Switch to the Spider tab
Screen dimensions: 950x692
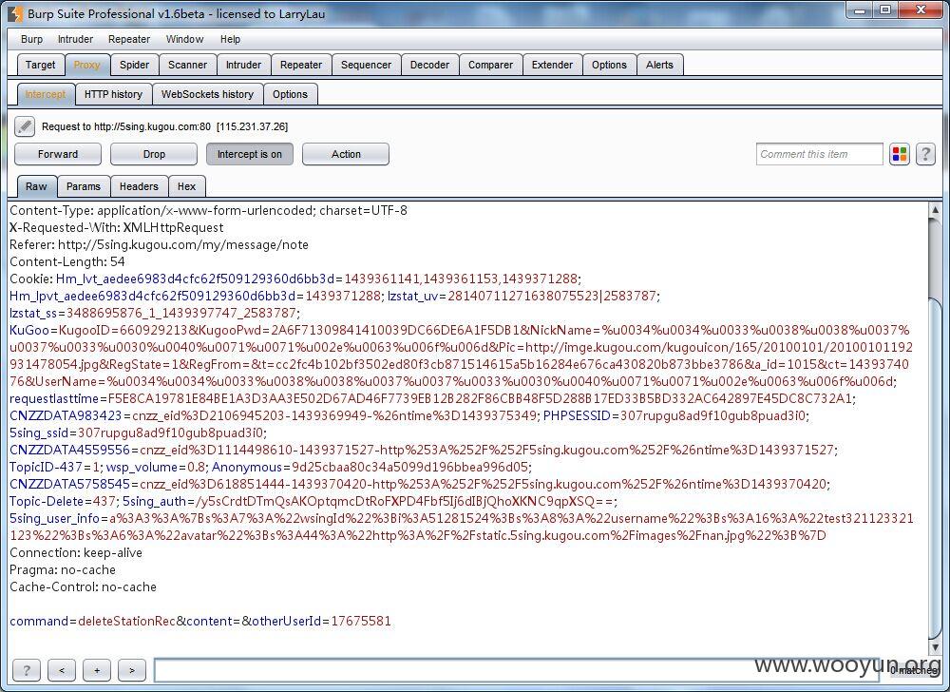click(135, 65)
